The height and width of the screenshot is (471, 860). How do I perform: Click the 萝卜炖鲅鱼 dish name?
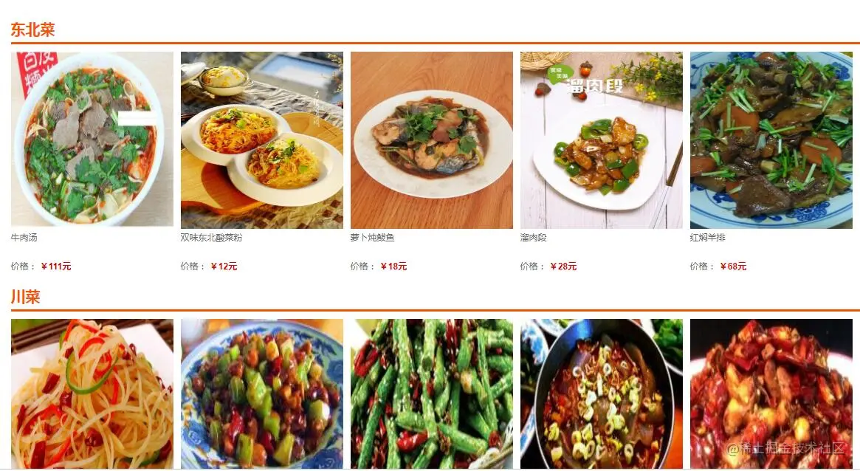tap(372, 238)
